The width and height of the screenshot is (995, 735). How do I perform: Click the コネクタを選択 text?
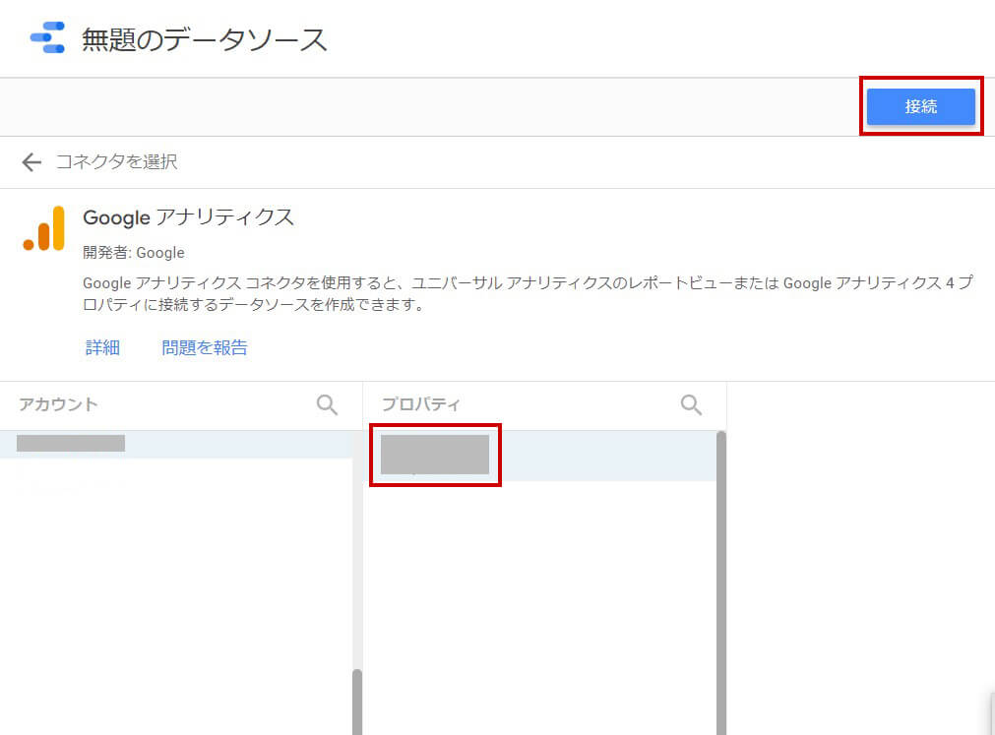117,161
